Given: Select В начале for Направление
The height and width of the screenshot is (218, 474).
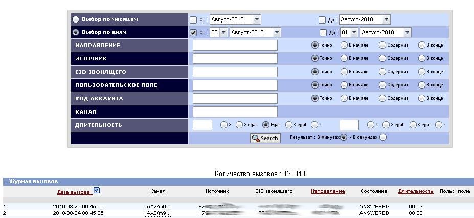Looking at the screenshot, I should pos(344,45).
